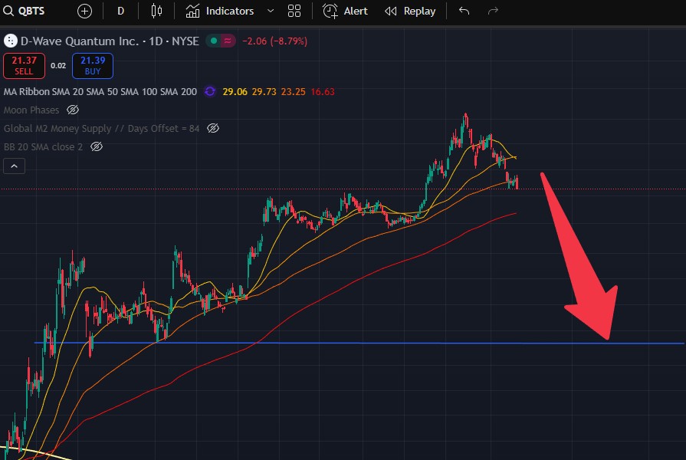Show the BB 20 SMA indicator
Screen dimensions: 686x460
97,146
